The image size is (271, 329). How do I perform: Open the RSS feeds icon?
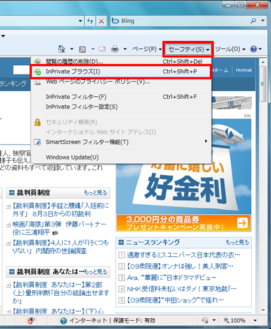point(82,49)
